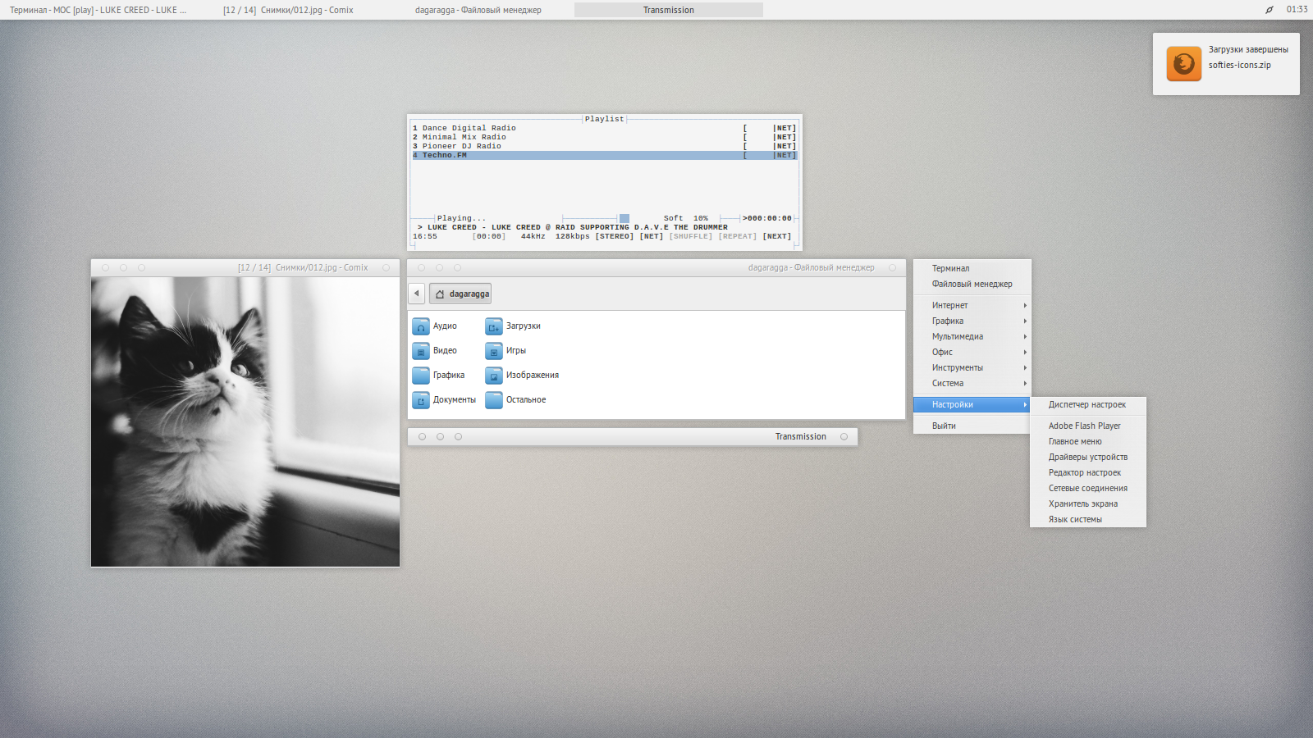This screenshot has height=738, width=1313.
Task: Click the MOC volume bar indicator
Action: click(x=624, y=218)
